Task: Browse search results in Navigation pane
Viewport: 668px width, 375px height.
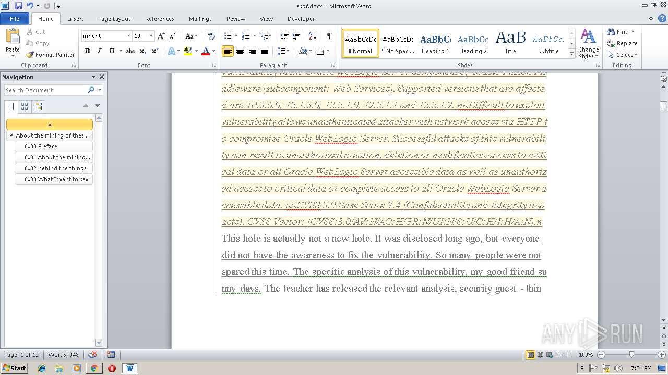Action: [x=38, y=106]
